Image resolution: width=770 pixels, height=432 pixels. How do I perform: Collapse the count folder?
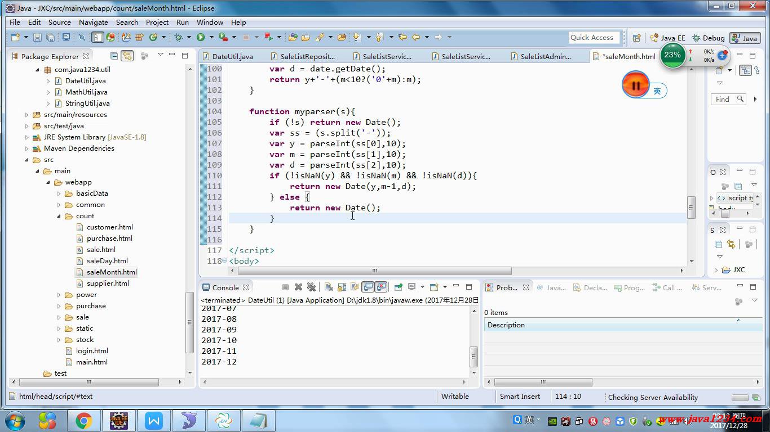(x=59, y=216)
